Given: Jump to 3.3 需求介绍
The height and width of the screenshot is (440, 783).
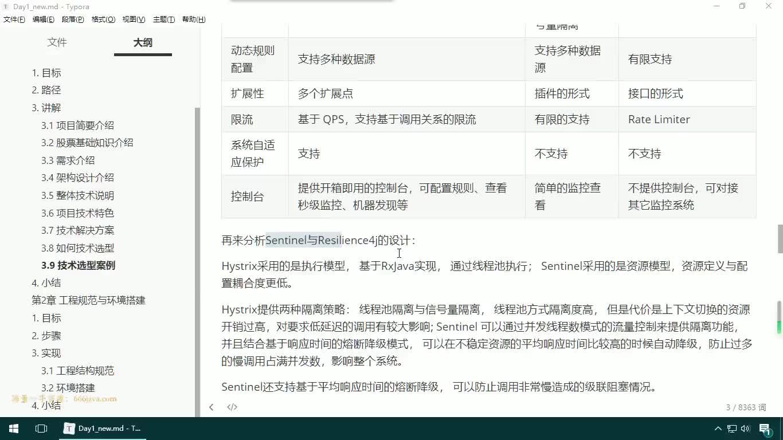Looking at the screenshot, I should point(68,160).
